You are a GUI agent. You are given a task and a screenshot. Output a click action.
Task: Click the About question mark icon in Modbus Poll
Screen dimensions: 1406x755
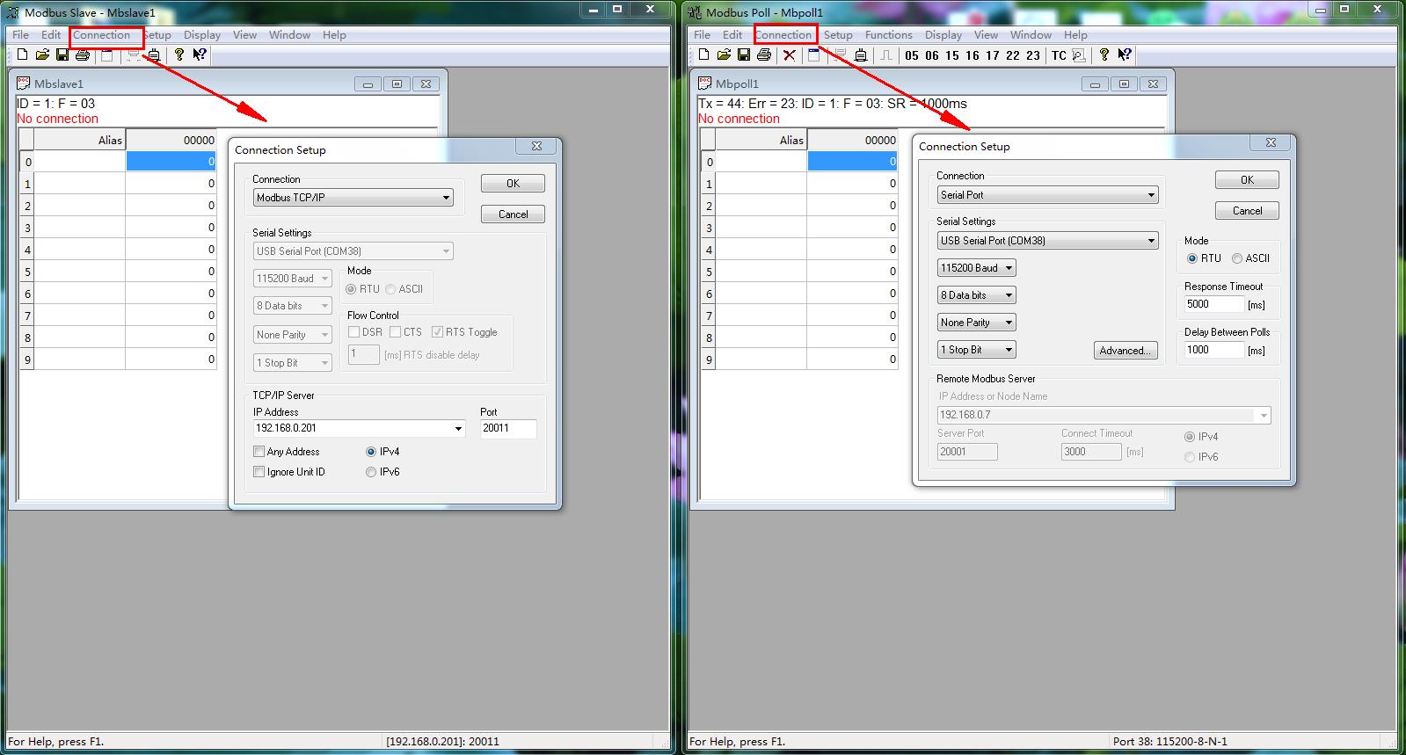tap(1104, 55)
